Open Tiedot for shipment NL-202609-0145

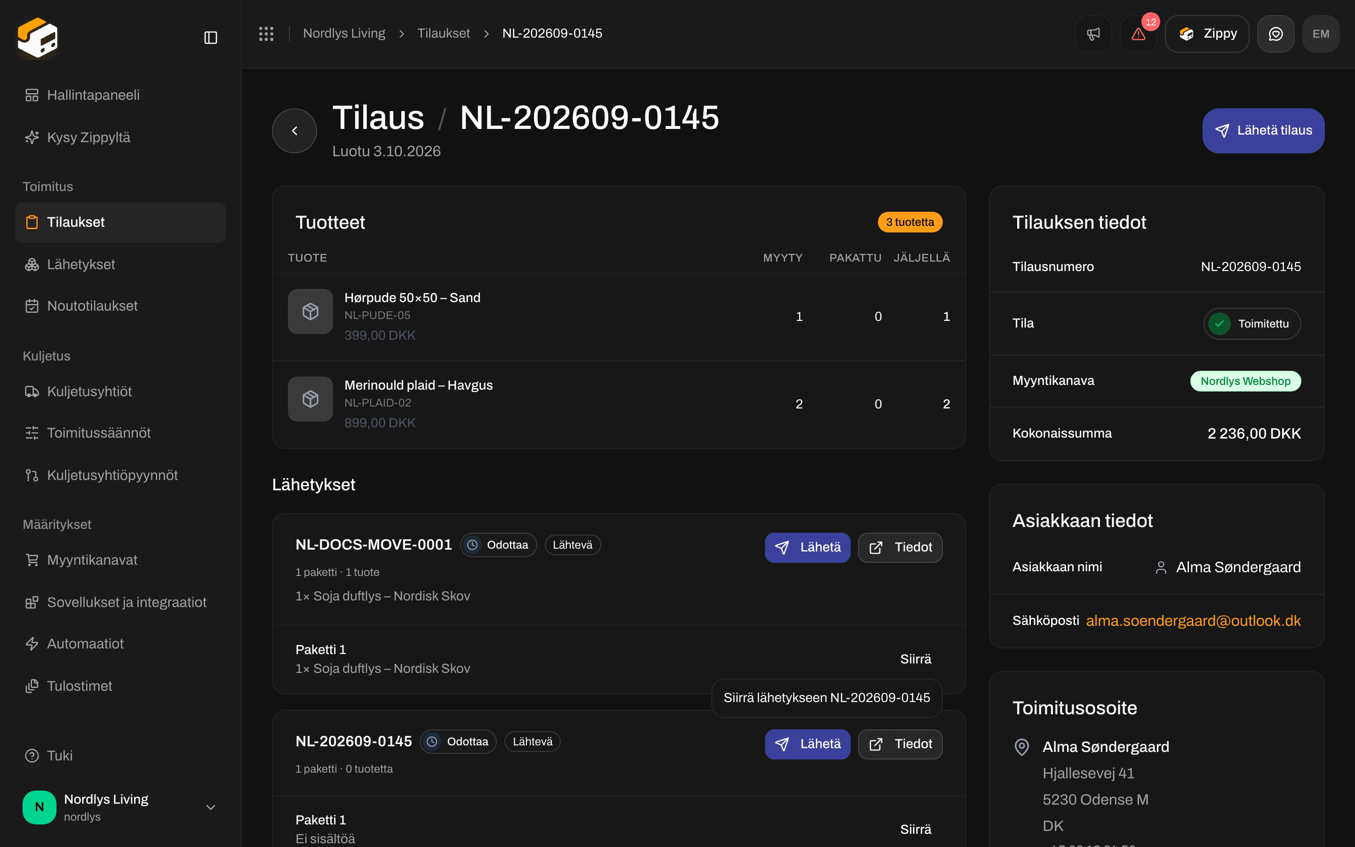pos(901,744)
